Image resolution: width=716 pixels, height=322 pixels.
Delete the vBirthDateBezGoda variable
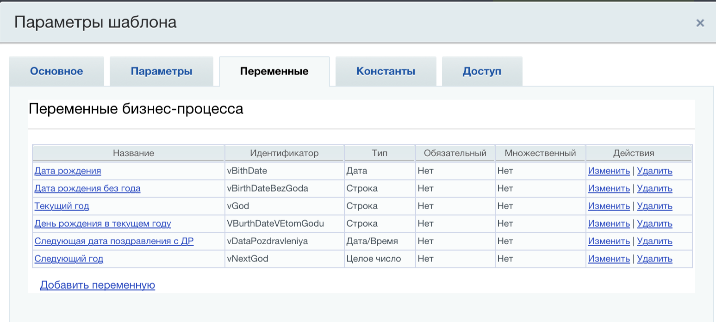654,188
